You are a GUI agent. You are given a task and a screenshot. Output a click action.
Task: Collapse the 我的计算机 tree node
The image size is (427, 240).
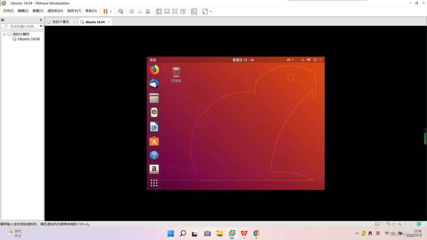coord(4,34)
